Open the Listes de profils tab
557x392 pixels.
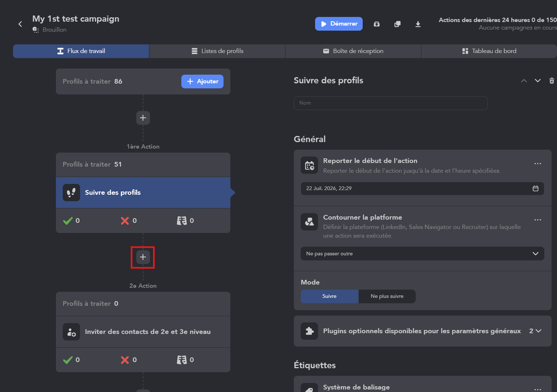217,51
